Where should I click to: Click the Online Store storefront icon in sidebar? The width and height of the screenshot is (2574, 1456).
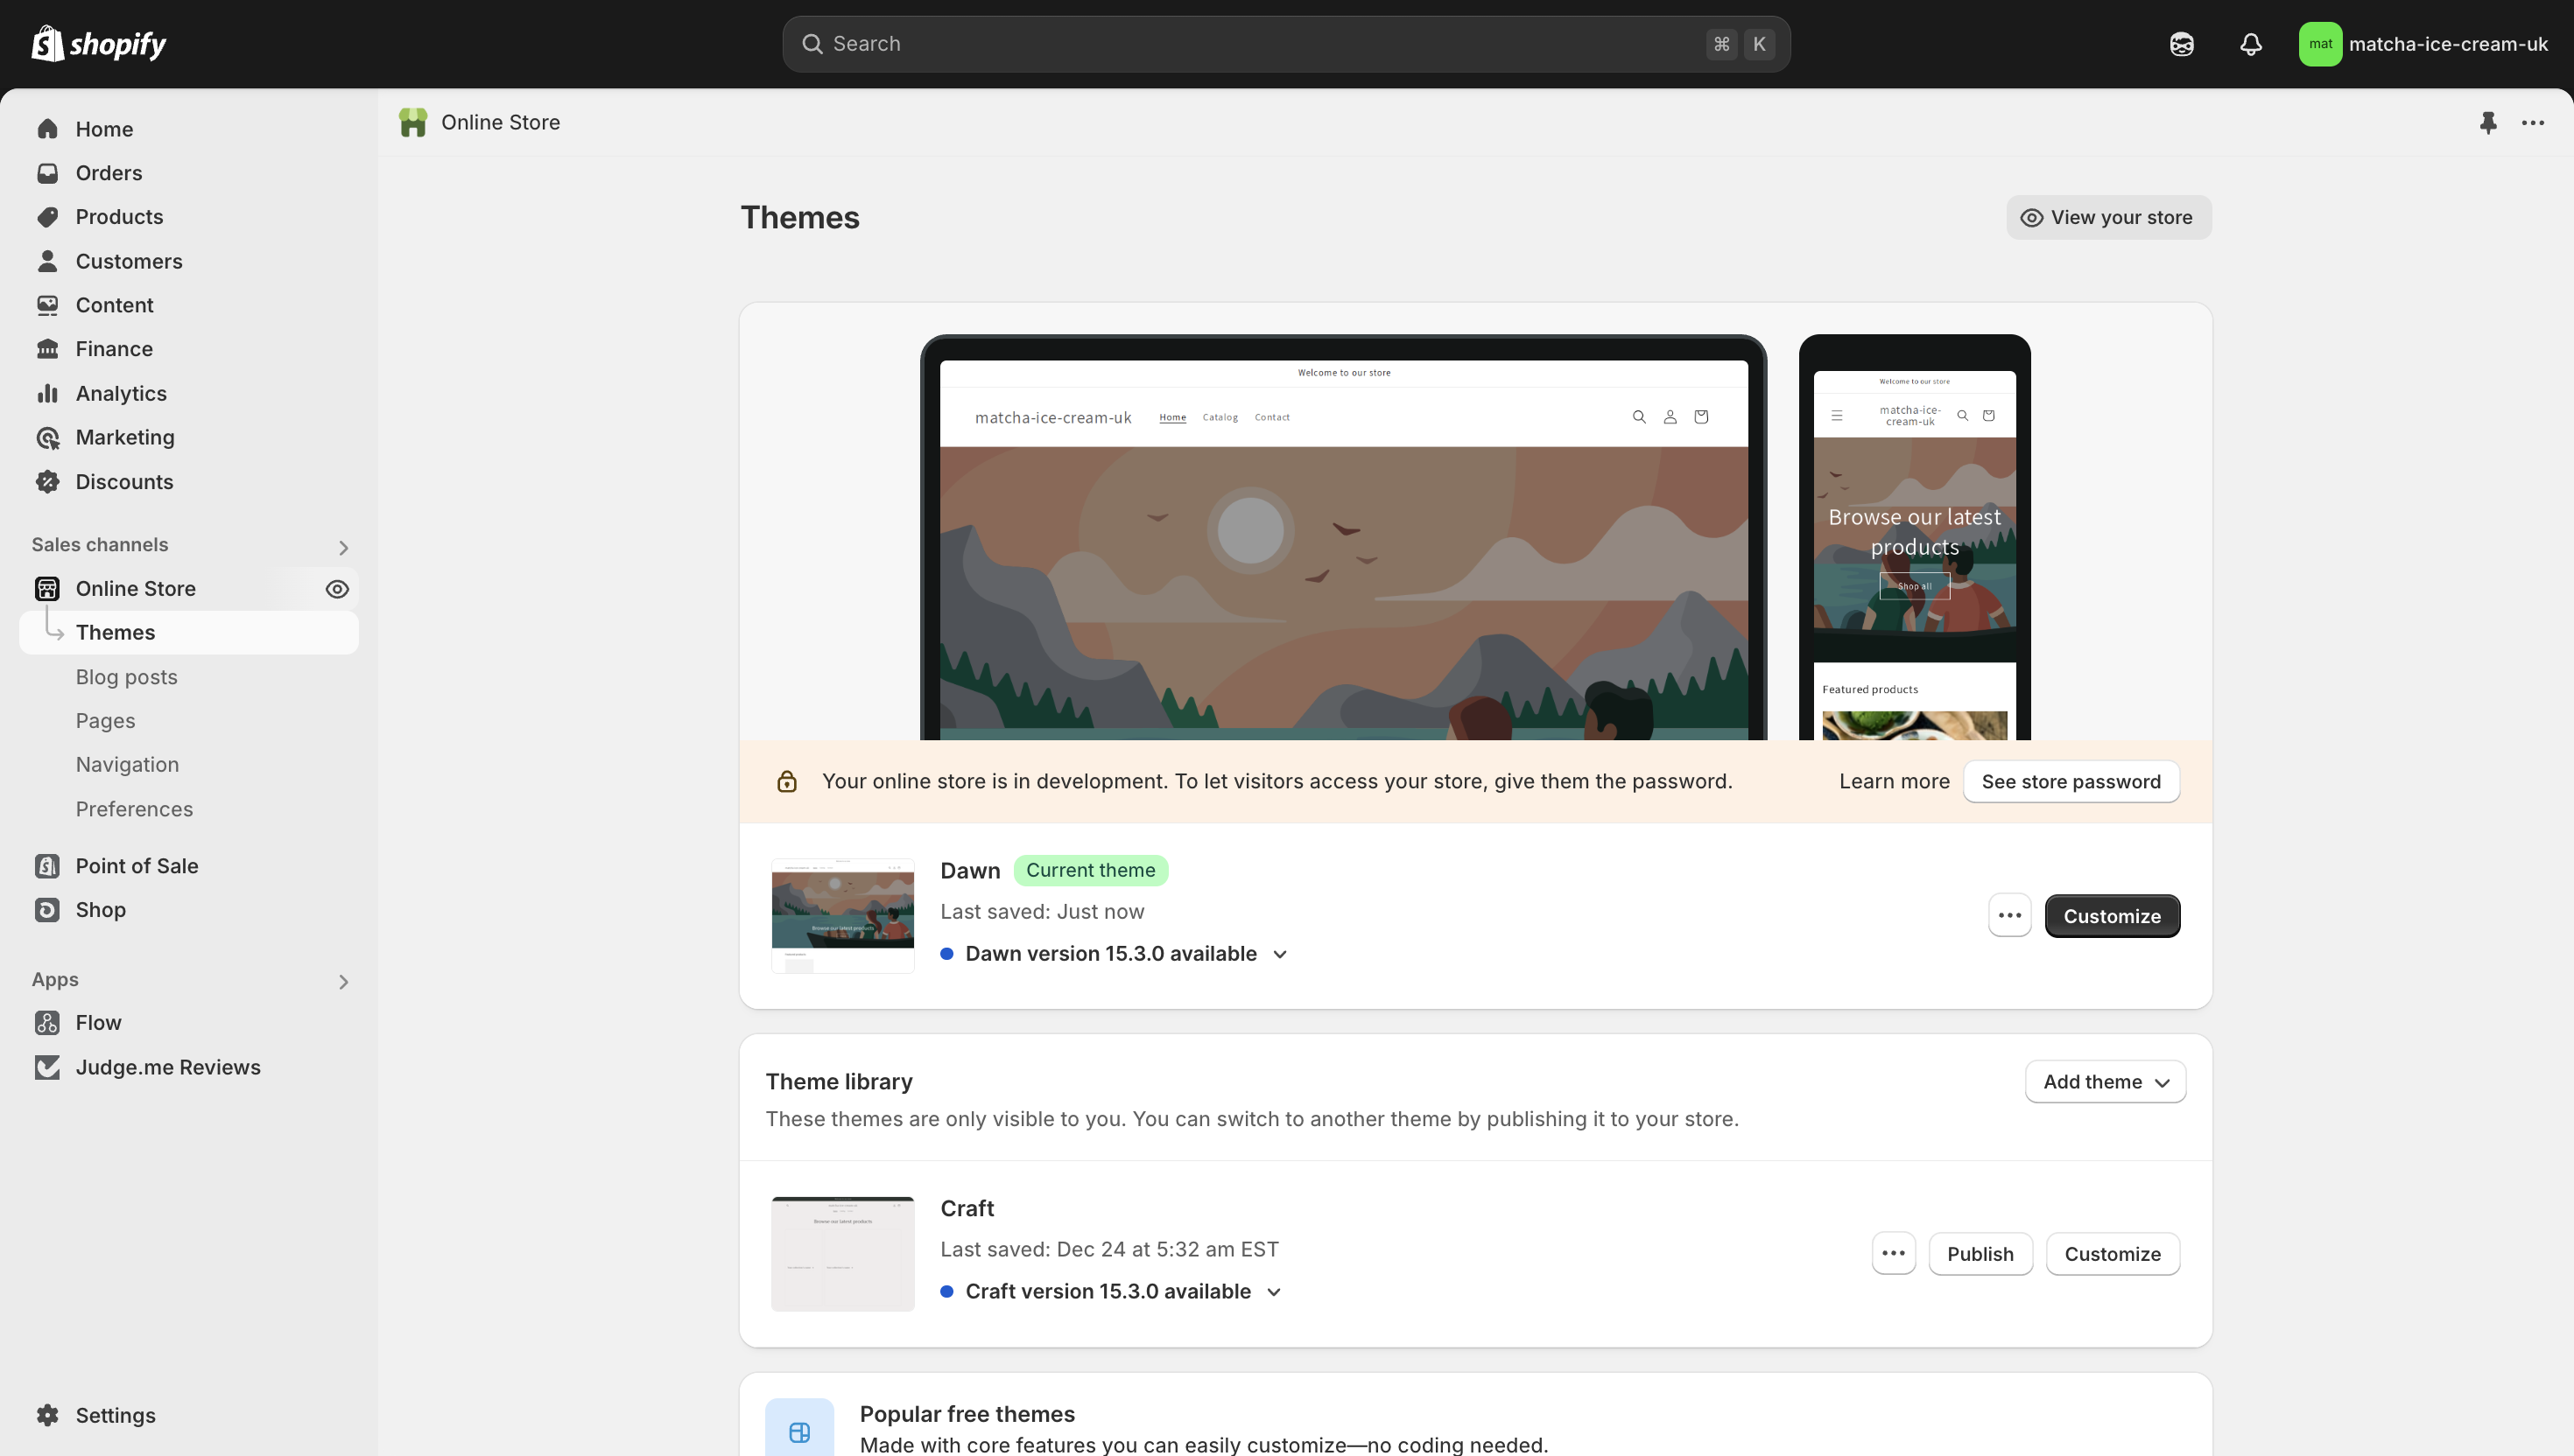pyautogui.click(x=47, y=588)
